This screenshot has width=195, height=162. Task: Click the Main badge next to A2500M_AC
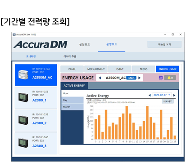[132, 78]
